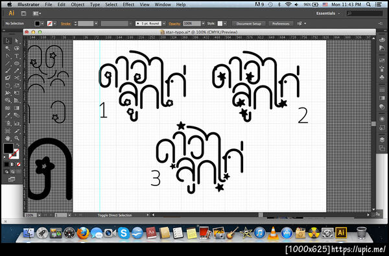Open the stroke weight dropdown

coord(96,23)
